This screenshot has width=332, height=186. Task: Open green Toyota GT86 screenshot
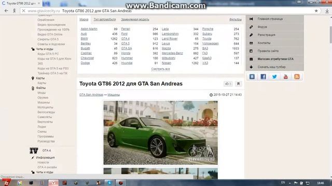(160, 133)
